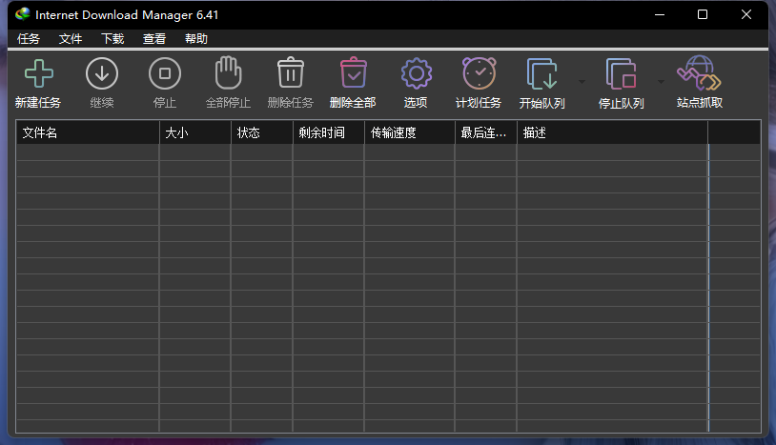Click the 新建任务 plus icon
This screenshot has height=445, width=776.
pos(38,73)
